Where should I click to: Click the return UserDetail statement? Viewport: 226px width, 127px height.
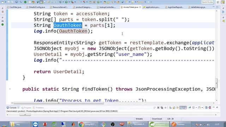[x=59, y=72]
